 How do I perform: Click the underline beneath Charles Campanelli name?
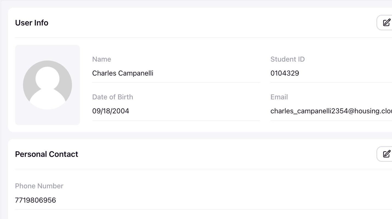pos(176,82)
